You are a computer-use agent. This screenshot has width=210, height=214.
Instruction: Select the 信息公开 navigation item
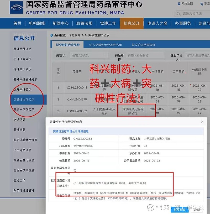[132, 23]
